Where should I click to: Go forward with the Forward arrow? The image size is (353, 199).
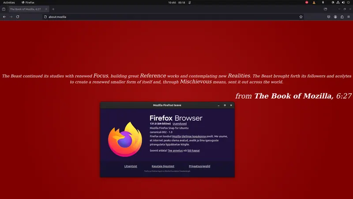tap(11, 17)
